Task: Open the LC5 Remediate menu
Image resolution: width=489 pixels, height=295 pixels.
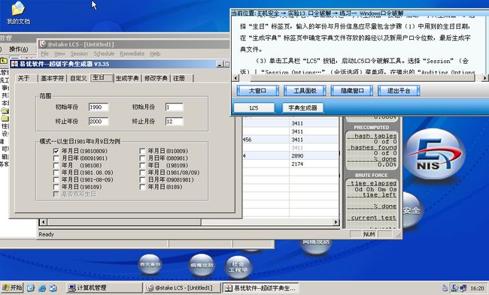Action: 132,53
